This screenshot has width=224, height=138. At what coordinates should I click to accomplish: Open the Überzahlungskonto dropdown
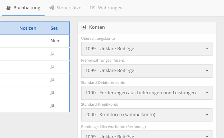(147, 49)
